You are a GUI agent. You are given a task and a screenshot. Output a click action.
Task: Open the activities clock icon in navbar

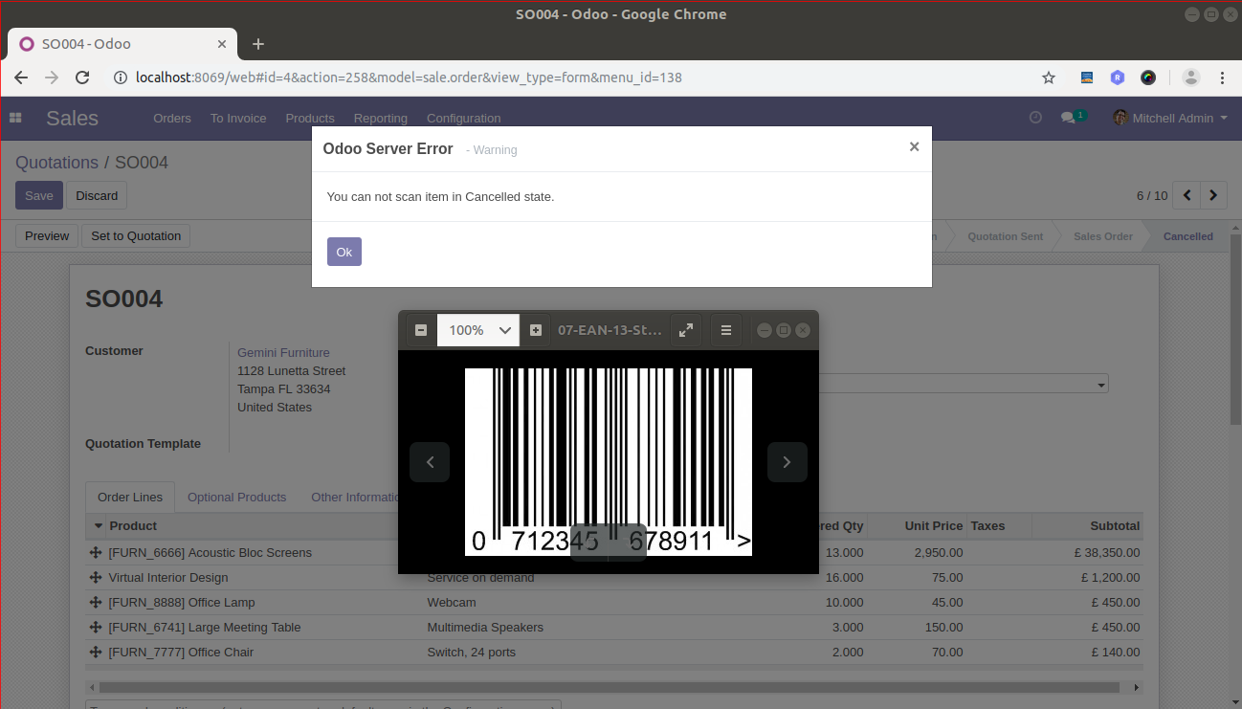[x=1035, y=117]
